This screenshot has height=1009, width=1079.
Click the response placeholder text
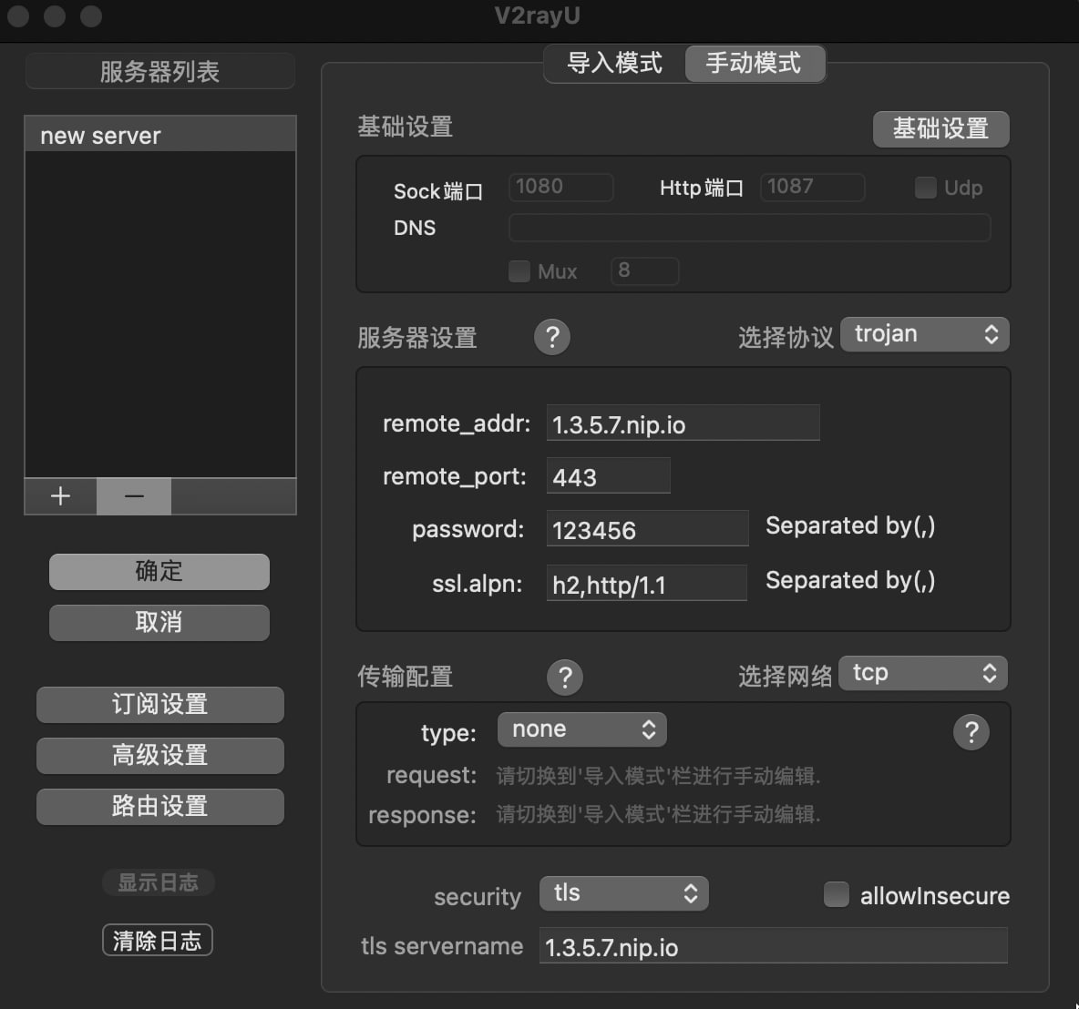click(659, 815)
